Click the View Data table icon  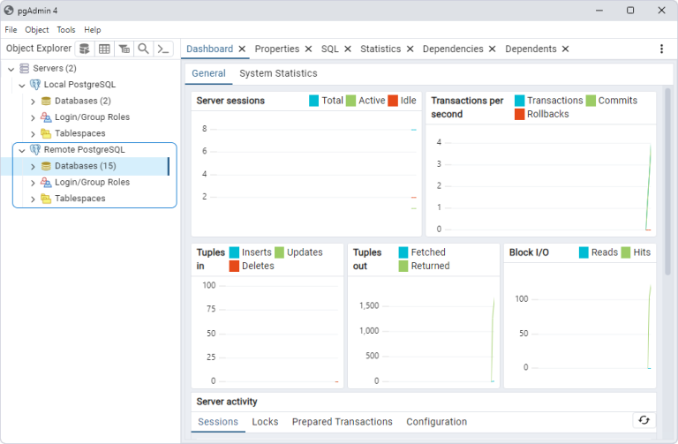pyautogui.click(x=104, y=49)
